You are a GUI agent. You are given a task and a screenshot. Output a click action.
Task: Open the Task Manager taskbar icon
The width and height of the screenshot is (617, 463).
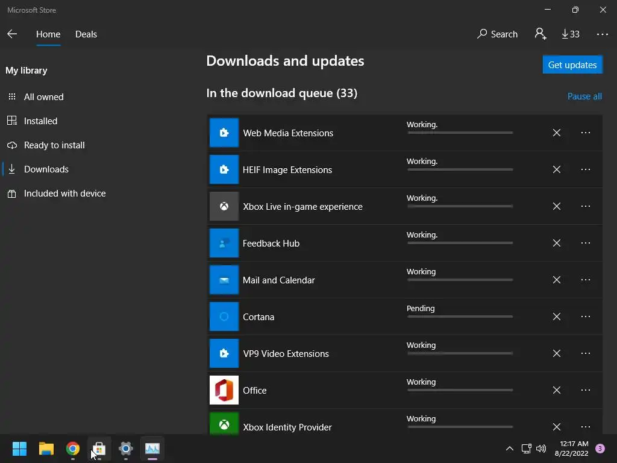(152, 449)
